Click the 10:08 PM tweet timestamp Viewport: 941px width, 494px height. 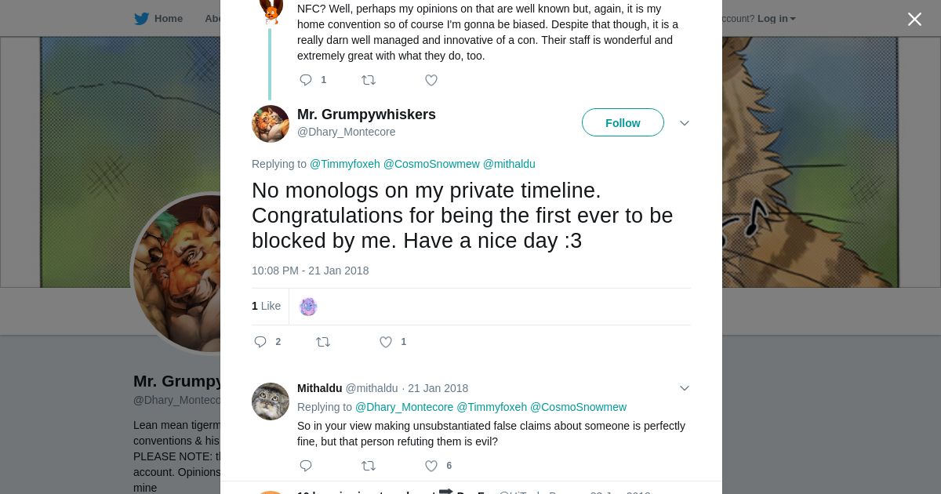coord(310,271)
